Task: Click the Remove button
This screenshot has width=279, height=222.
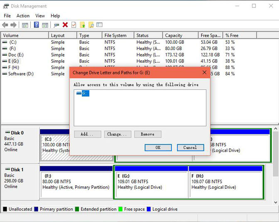Action: pos(148,134)
